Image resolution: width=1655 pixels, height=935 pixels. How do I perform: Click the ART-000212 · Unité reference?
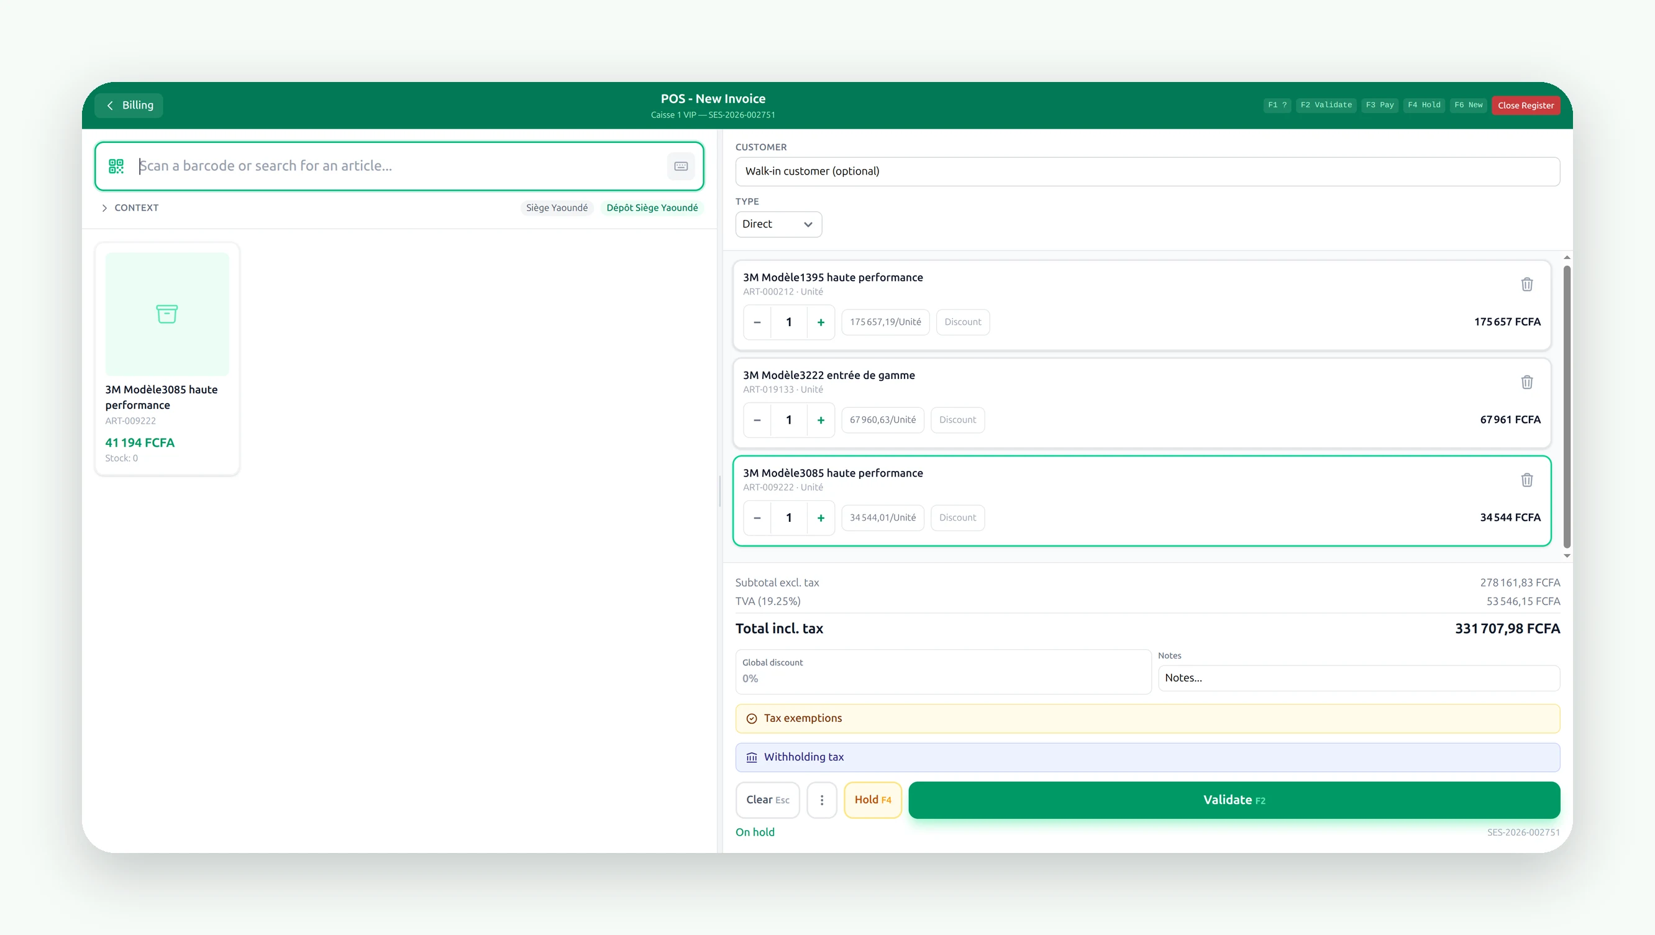tap(783, 292)
